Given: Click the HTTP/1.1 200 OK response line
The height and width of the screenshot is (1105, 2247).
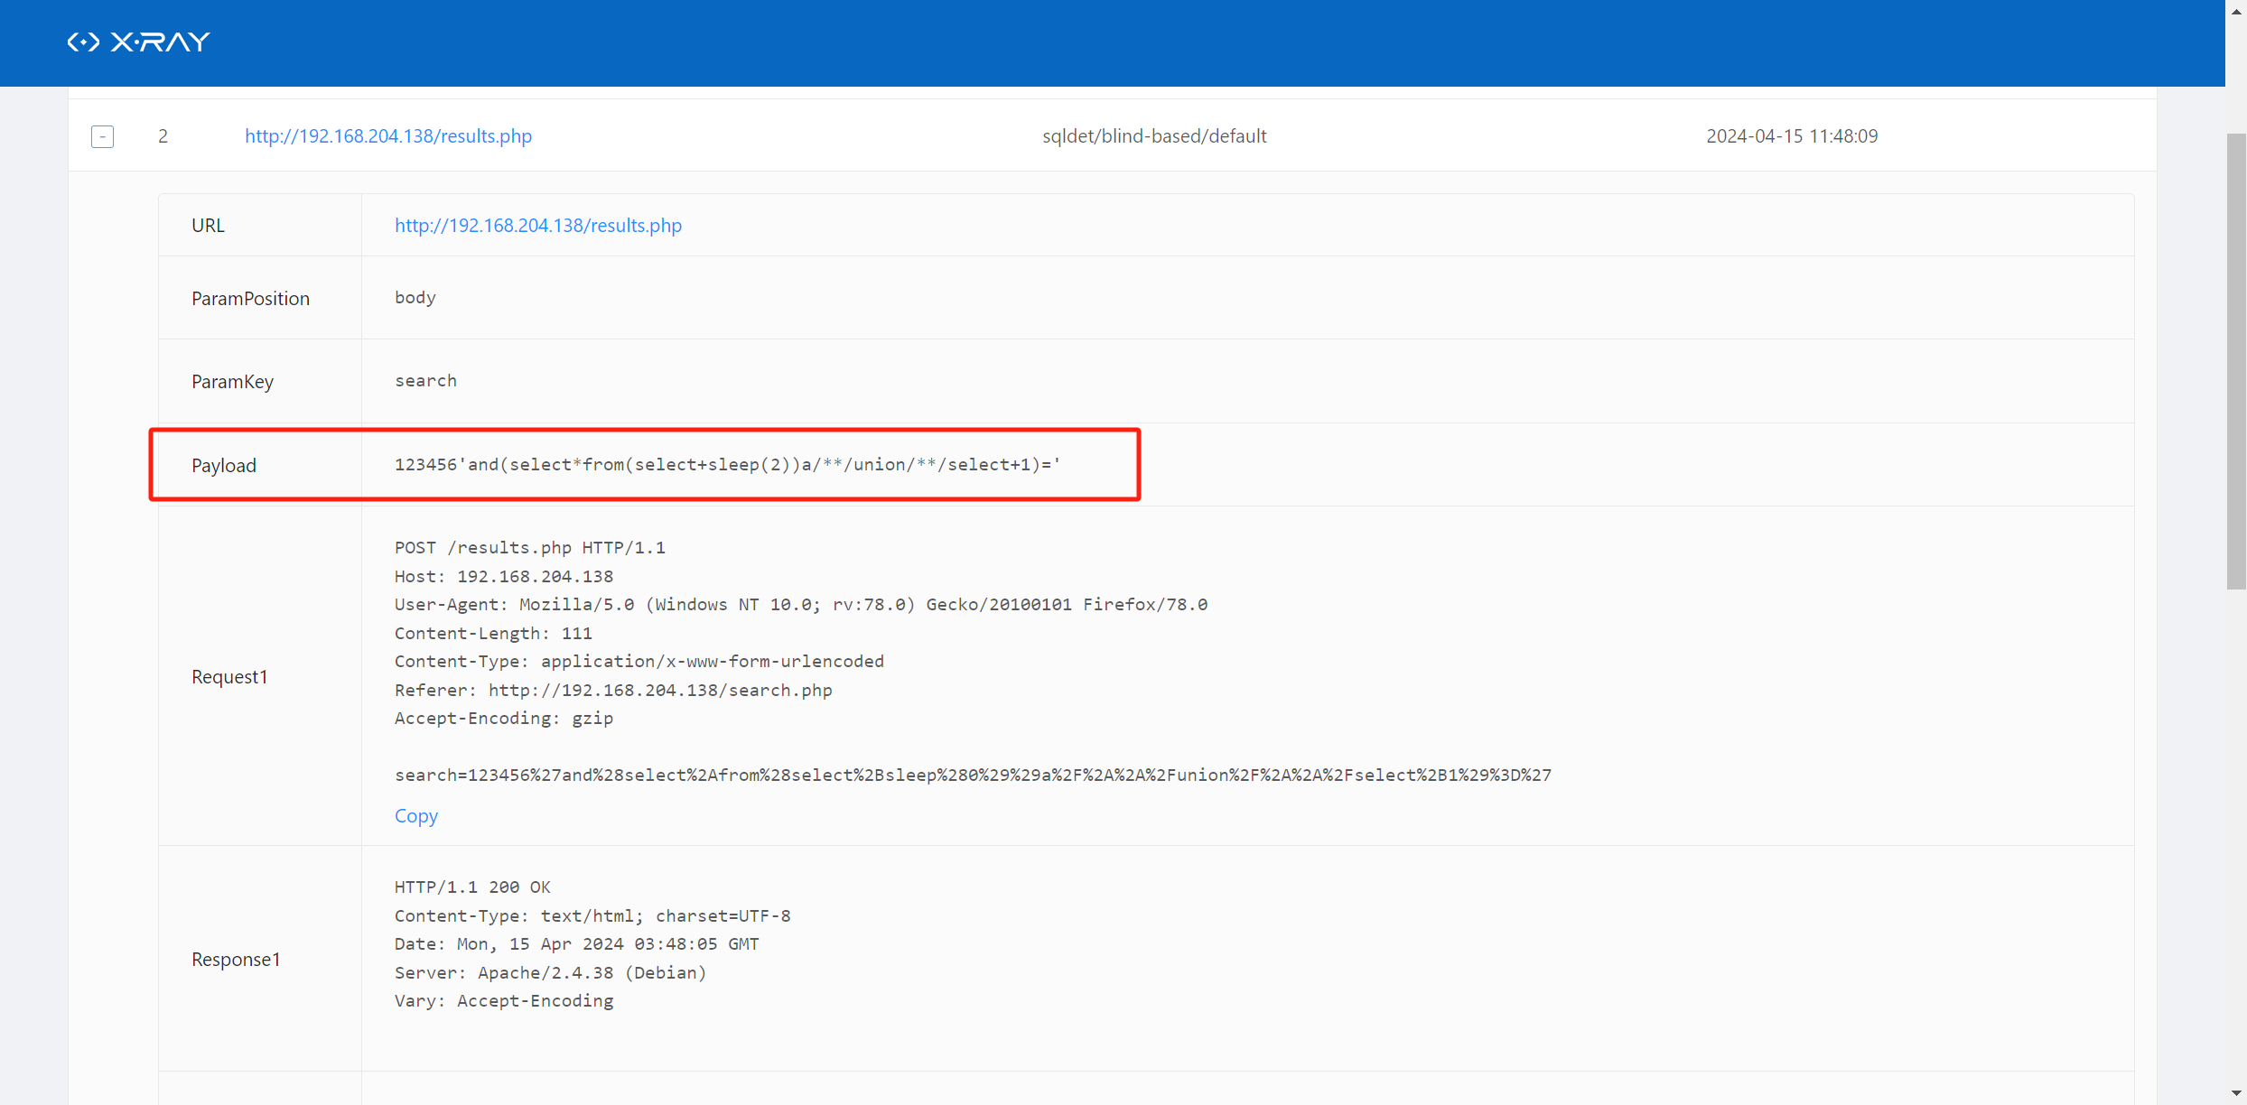Looking at the screenshot, I should 471,887.
